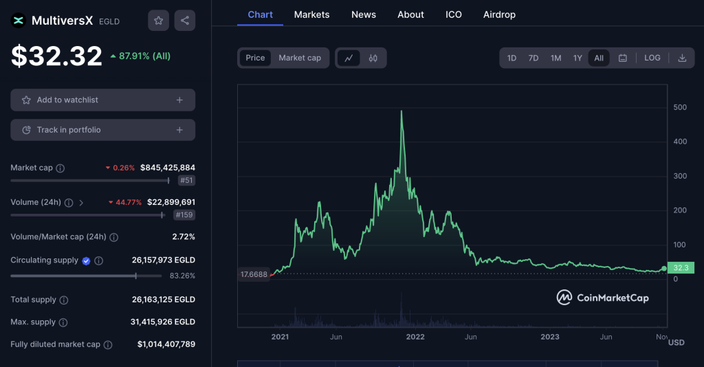Click the volume rank slider bar

(x=87, y=215)
